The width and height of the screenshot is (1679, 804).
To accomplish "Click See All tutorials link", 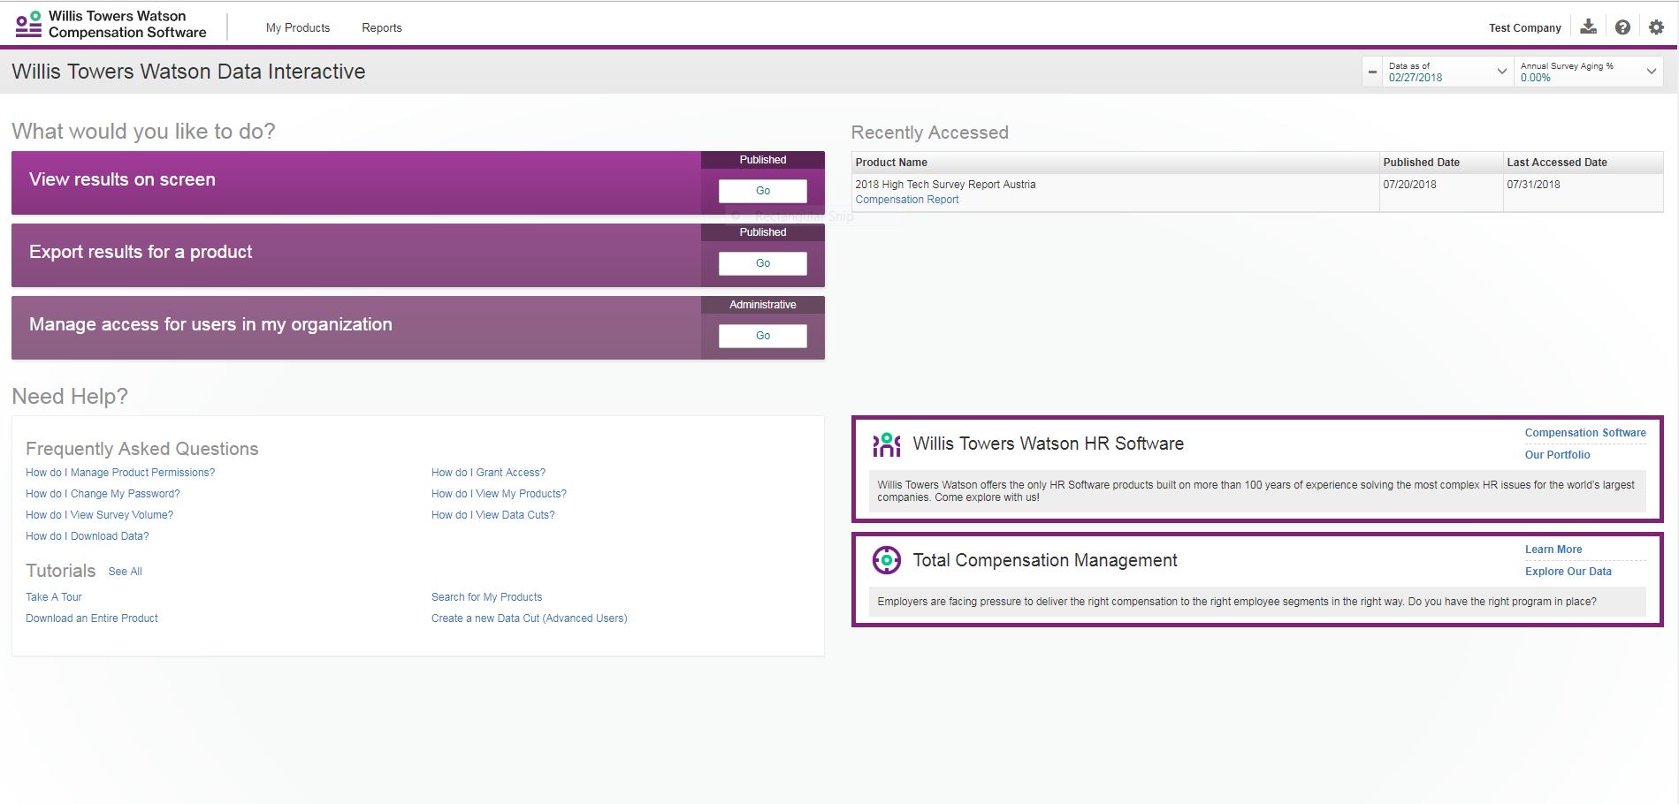I will point(125,572).
